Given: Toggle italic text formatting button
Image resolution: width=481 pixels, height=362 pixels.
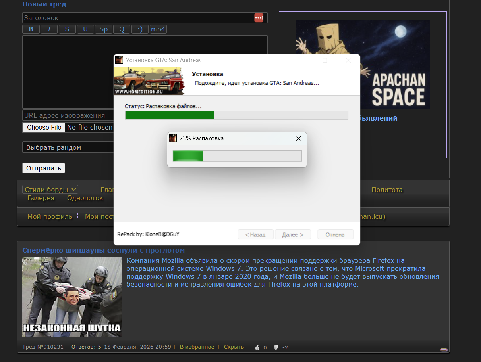Looking at the screenshot, I should [49, 29].
